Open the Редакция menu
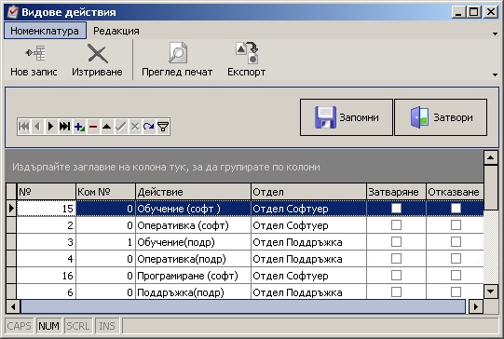504x339 pixels. pos(116,31)
